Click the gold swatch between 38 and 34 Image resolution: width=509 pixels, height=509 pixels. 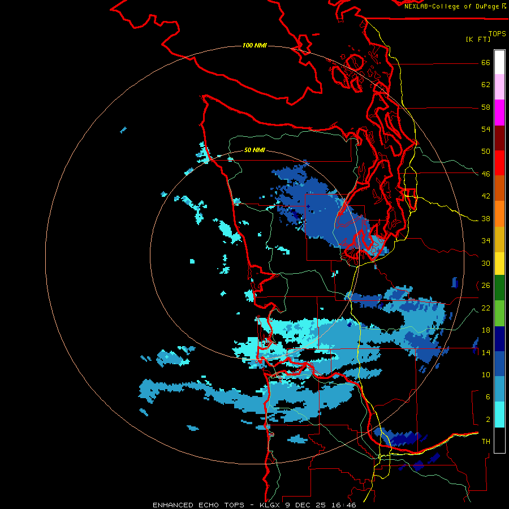tap(499, 239)
